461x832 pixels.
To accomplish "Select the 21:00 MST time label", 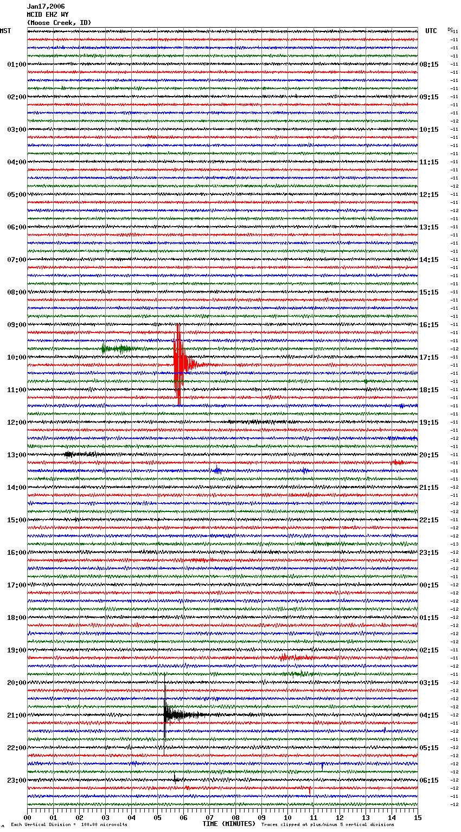I will click(x=16, y=715).
